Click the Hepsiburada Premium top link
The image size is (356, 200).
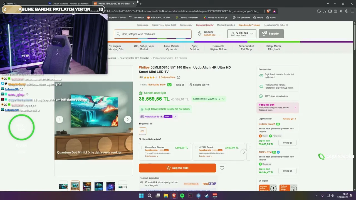[249, 25]
